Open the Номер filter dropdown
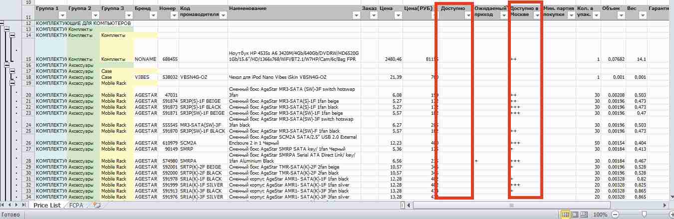Screen dimensions: 674x219 click(x=175, y=15)
